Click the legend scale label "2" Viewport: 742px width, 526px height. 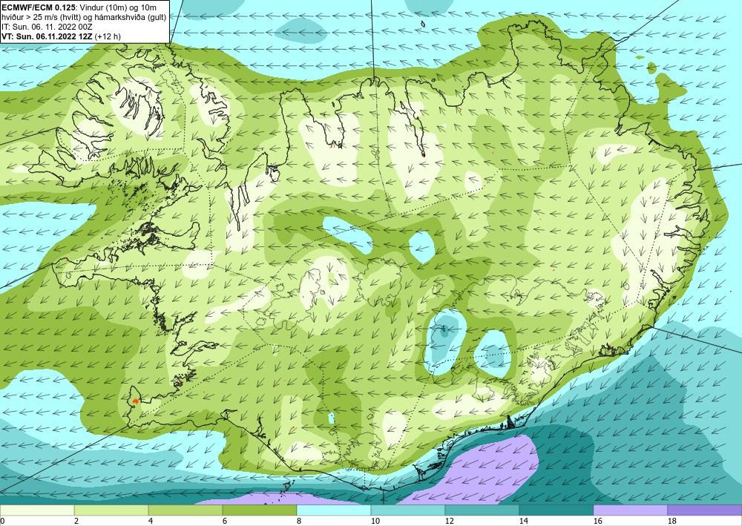[x=76, y=522]
